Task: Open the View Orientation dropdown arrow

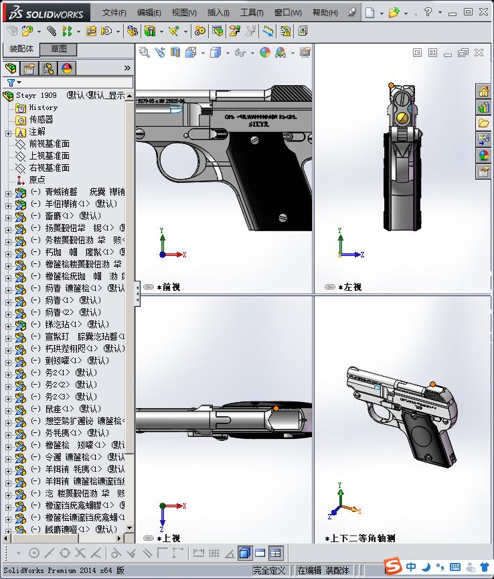Action: click(x=203, y=53)
